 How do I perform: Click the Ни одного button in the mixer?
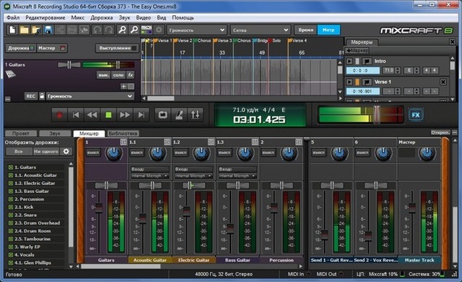tap(46, 151)
